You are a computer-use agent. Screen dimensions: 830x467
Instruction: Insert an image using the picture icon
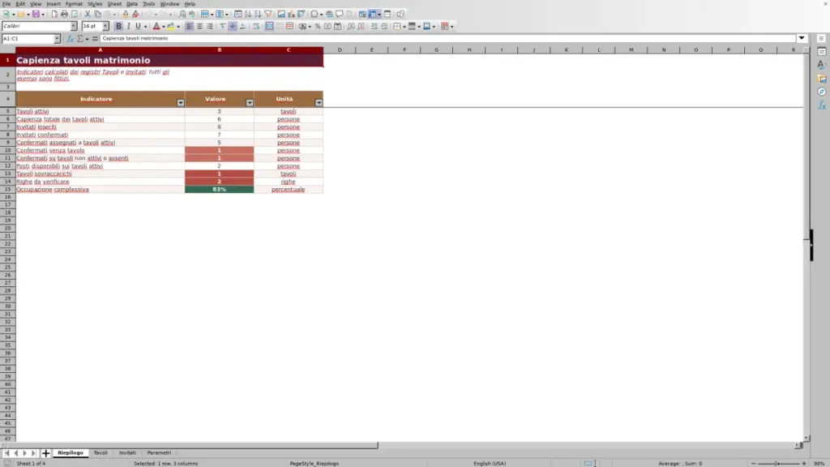point(281,15)
